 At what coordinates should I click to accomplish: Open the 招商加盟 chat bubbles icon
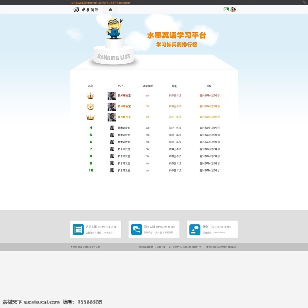click(137, 229)
